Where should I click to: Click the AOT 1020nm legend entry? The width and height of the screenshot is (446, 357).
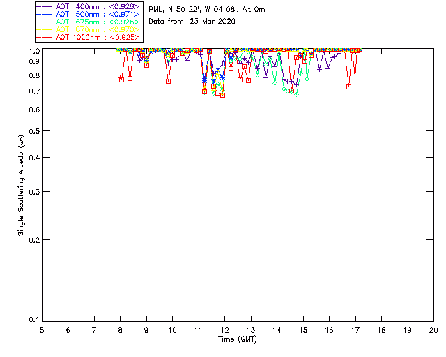pos(89,37)
